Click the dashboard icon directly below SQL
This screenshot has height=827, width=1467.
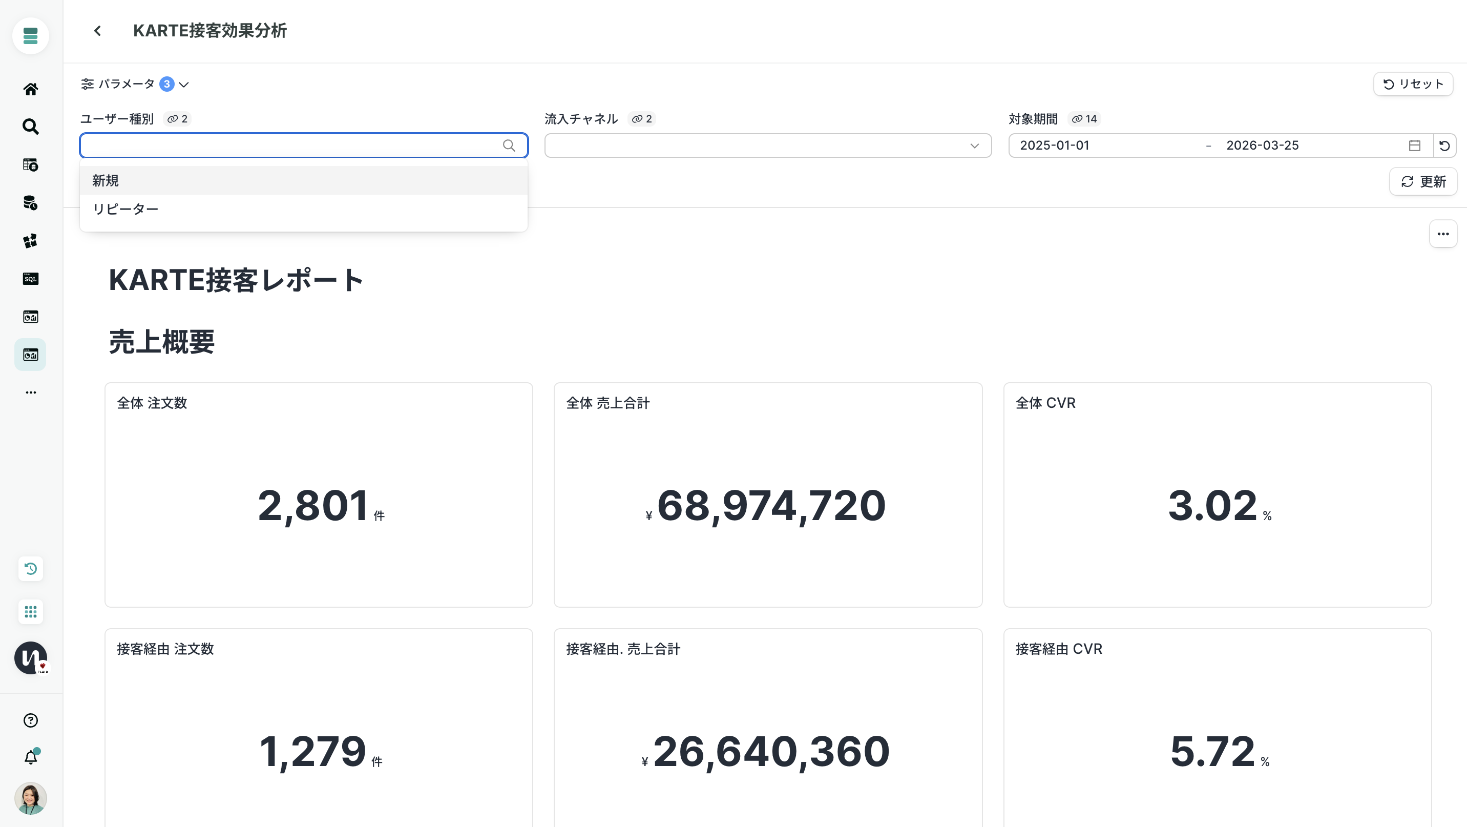click(31, 317)
